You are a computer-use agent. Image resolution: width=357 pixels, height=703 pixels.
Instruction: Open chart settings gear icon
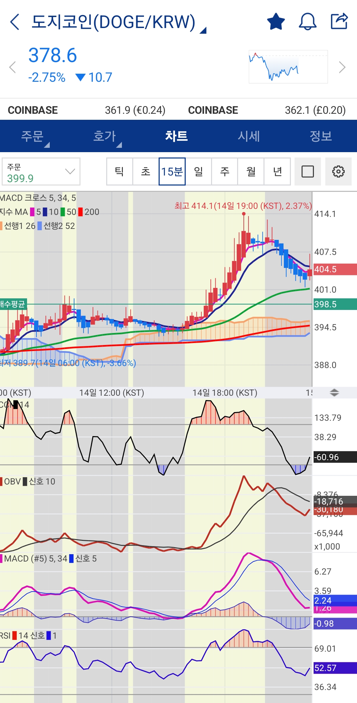coord(338,171)
